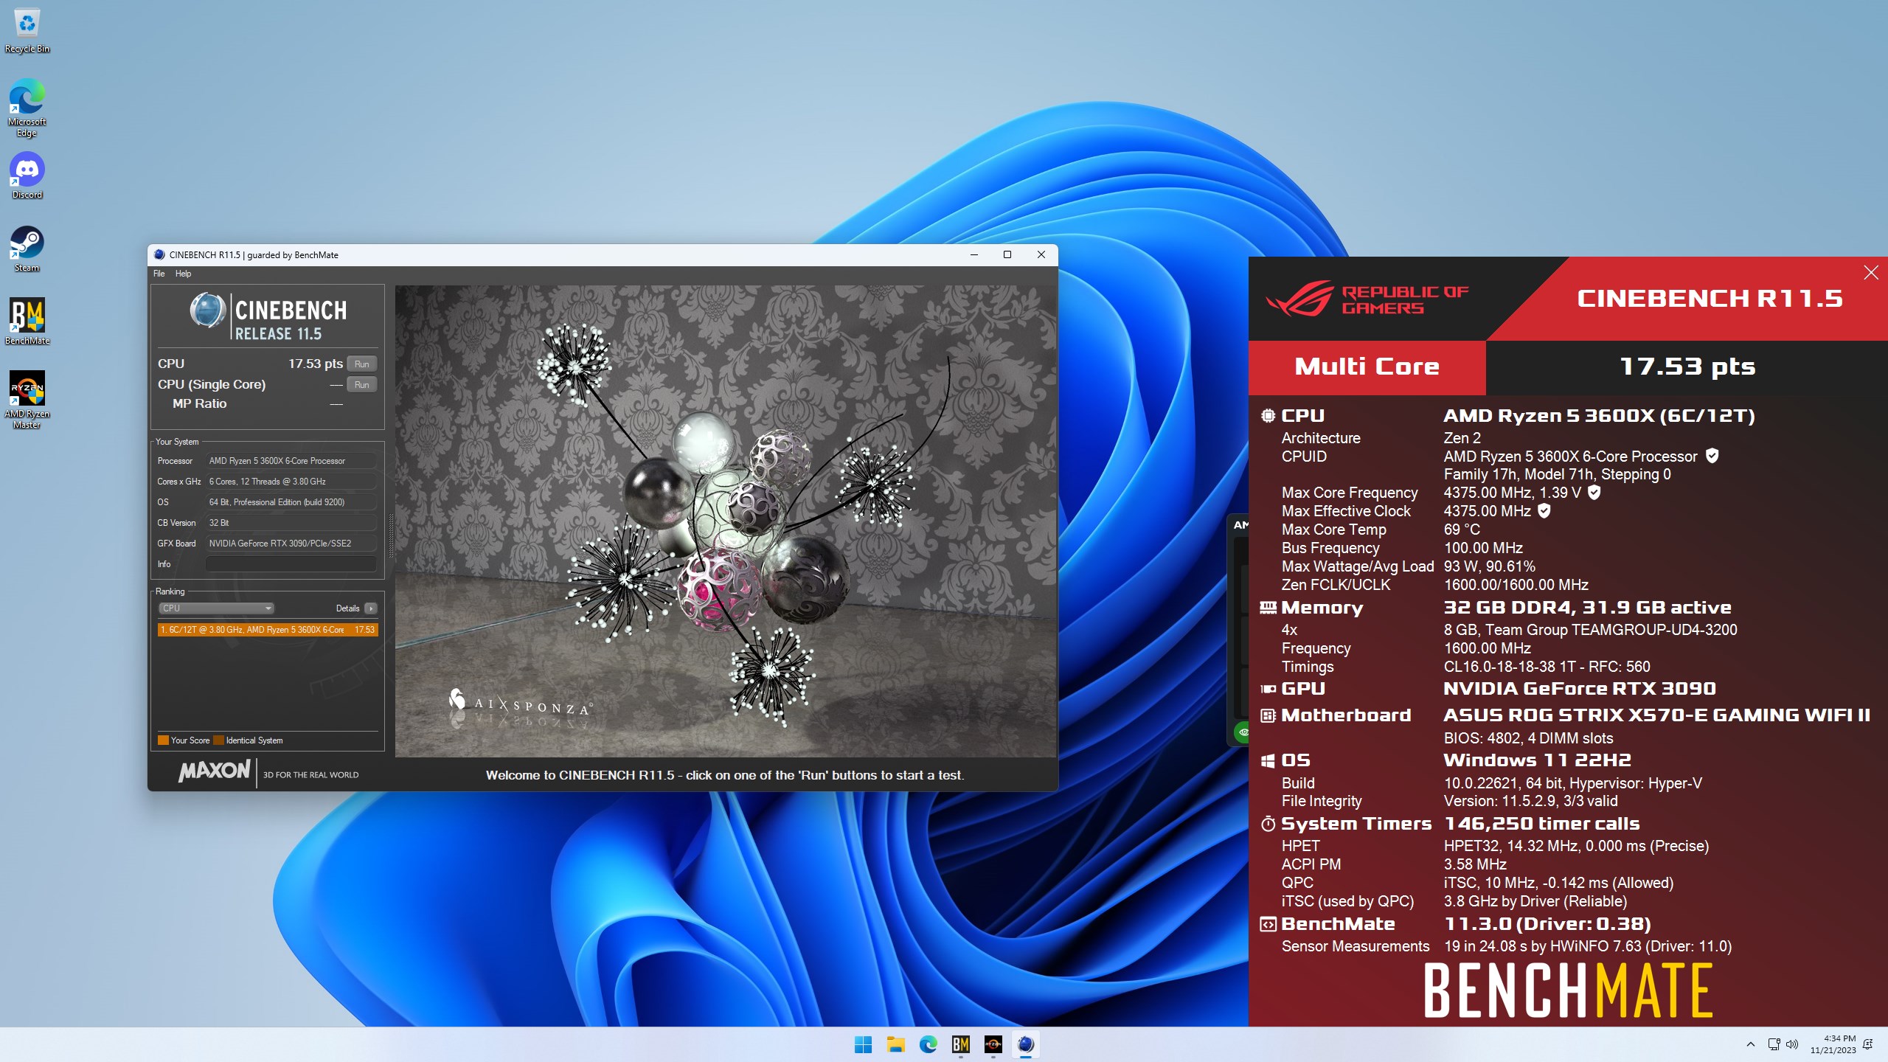Click the System Timers stopwatch icon
This screenshot has width=1888, height=1062.
point(1268,824)
